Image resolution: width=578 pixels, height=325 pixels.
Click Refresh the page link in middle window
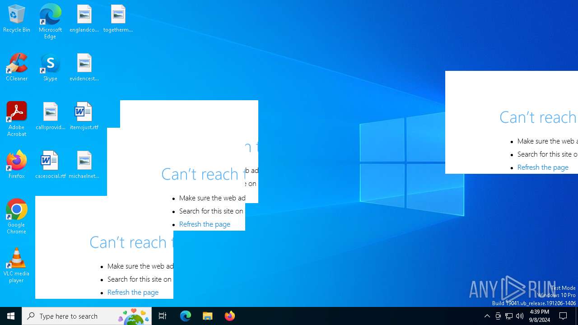(x=205, y=224)
